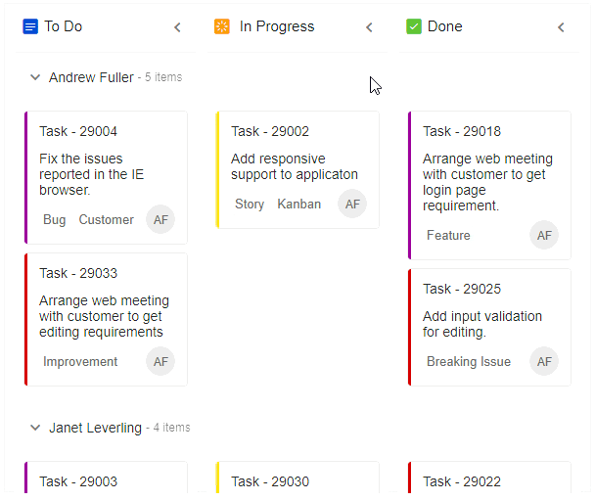Click the AF avatar on Task 29025
Image resolution: width=595 pixels, height=501 pixels.
pos(544,361)
